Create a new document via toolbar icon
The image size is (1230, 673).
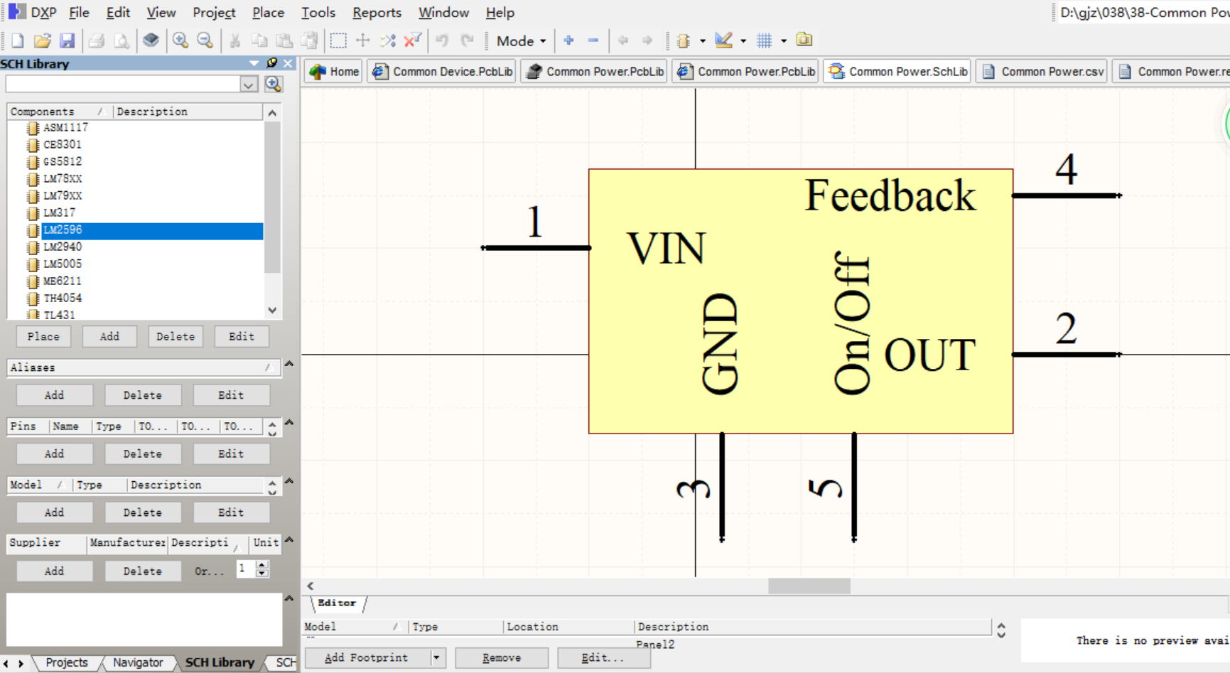17,41
